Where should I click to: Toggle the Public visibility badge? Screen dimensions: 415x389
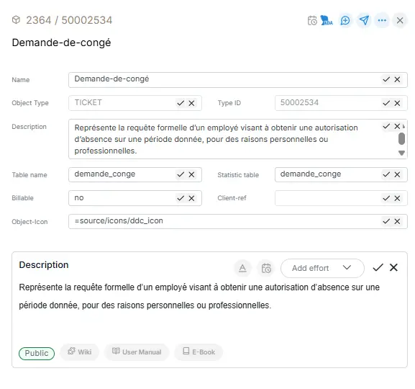[37, 353]
